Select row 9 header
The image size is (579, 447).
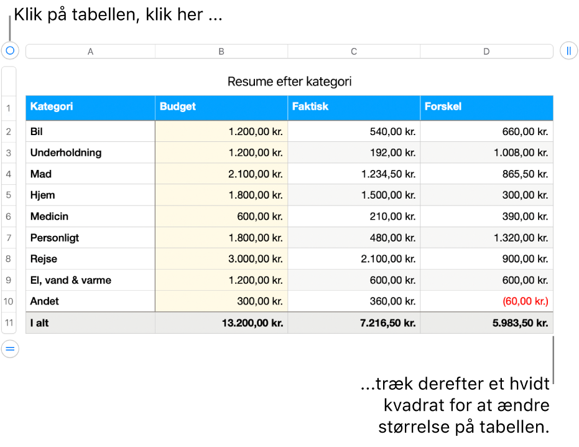[9, 280]
